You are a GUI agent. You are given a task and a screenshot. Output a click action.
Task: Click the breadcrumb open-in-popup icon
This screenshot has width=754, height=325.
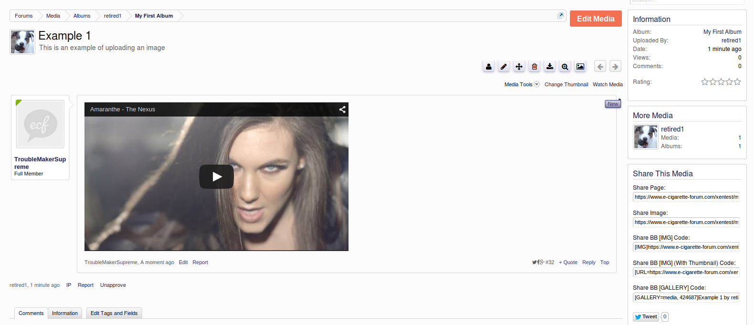[560, 16]
